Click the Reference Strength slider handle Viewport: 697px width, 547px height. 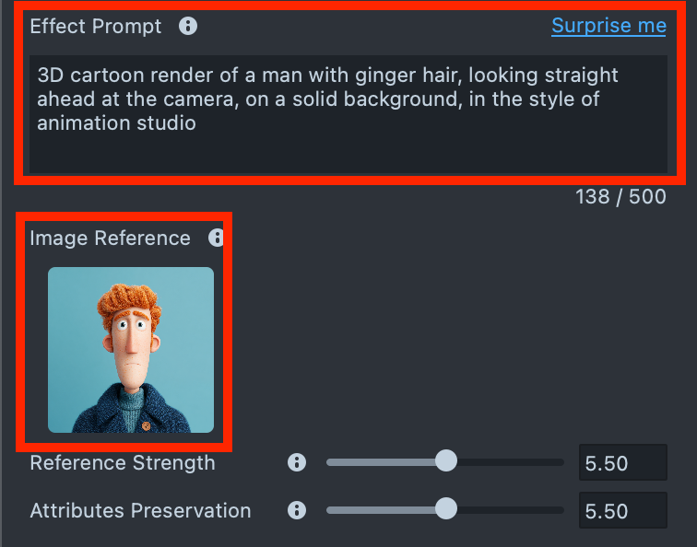pos(445,461)
